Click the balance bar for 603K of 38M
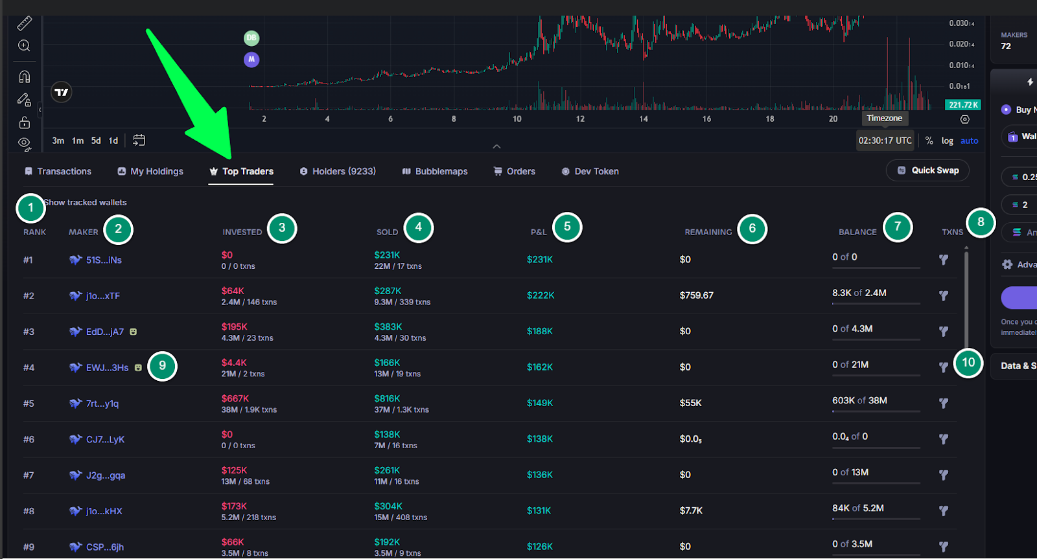This screenshot has width=1037, height=559. 876,411
